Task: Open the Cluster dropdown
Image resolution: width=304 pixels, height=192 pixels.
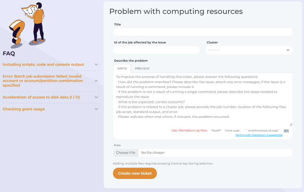Action: click(x=249, y=50)
